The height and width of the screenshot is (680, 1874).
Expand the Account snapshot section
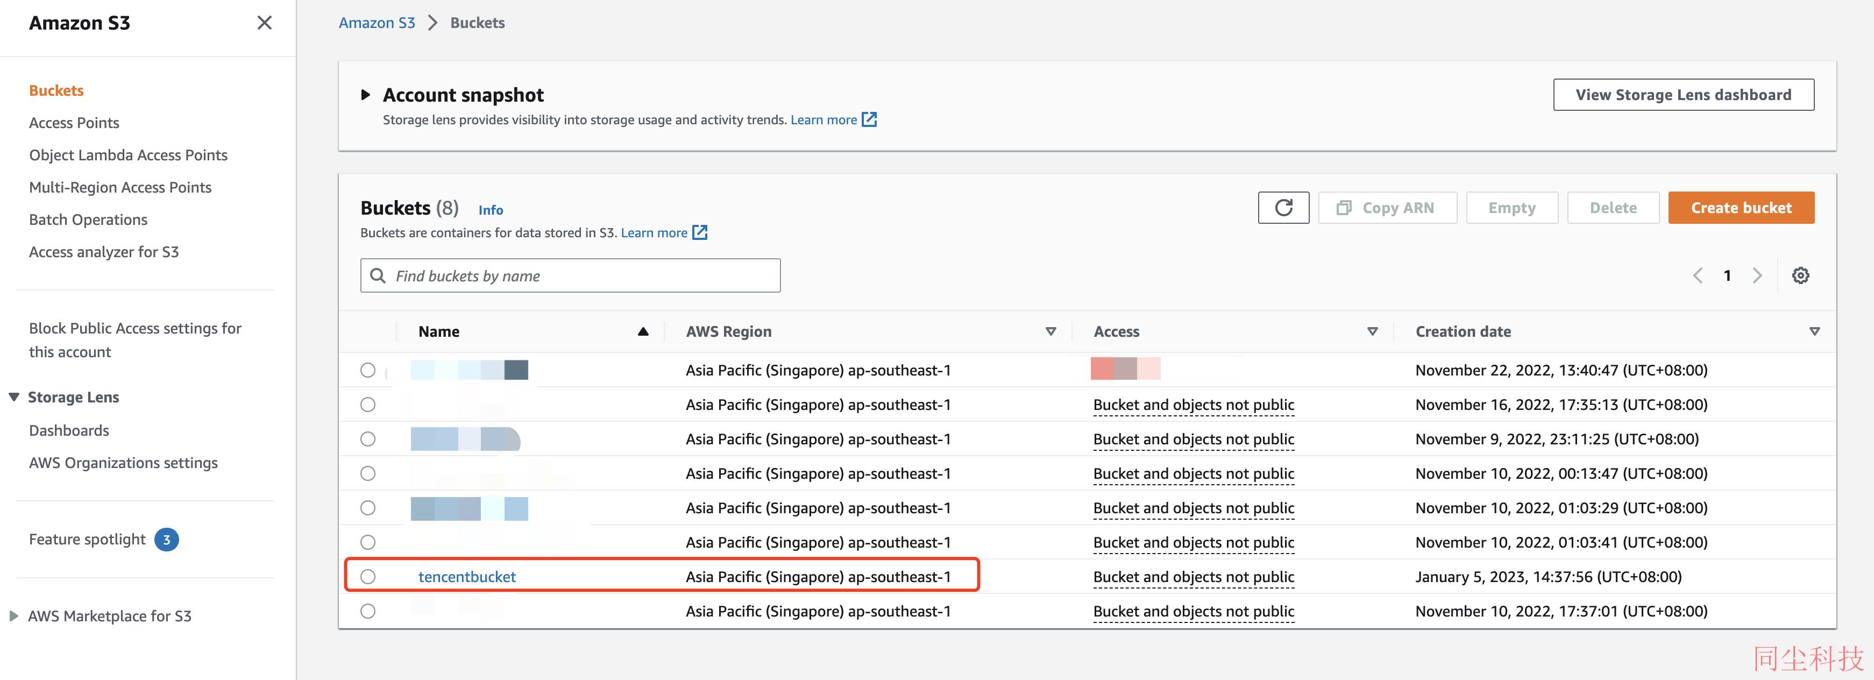point(366,95)
